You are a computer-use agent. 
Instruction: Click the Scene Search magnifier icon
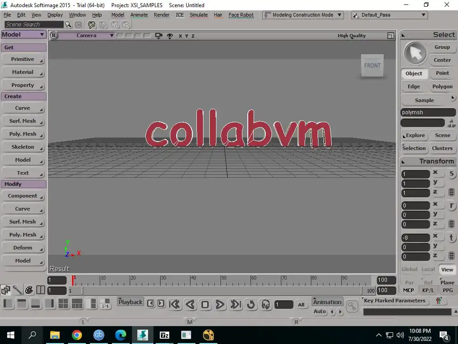(68, 25)
